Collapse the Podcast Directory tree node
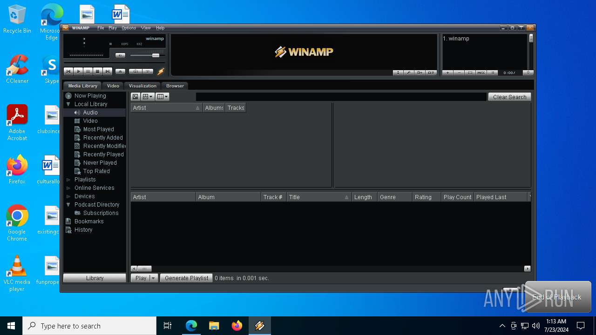The image size is (596, 335). click(x=68, y=205)
